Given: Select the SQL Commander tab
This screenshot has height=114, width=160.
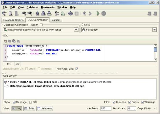Looking at the screenshot, I should coord(38,20).
